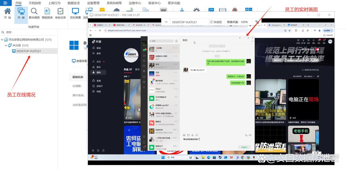The width and height of the screenshot is (346, 170).
Task: Open video thumbnail showing 420 plays
Action: [x=303, y=99]
